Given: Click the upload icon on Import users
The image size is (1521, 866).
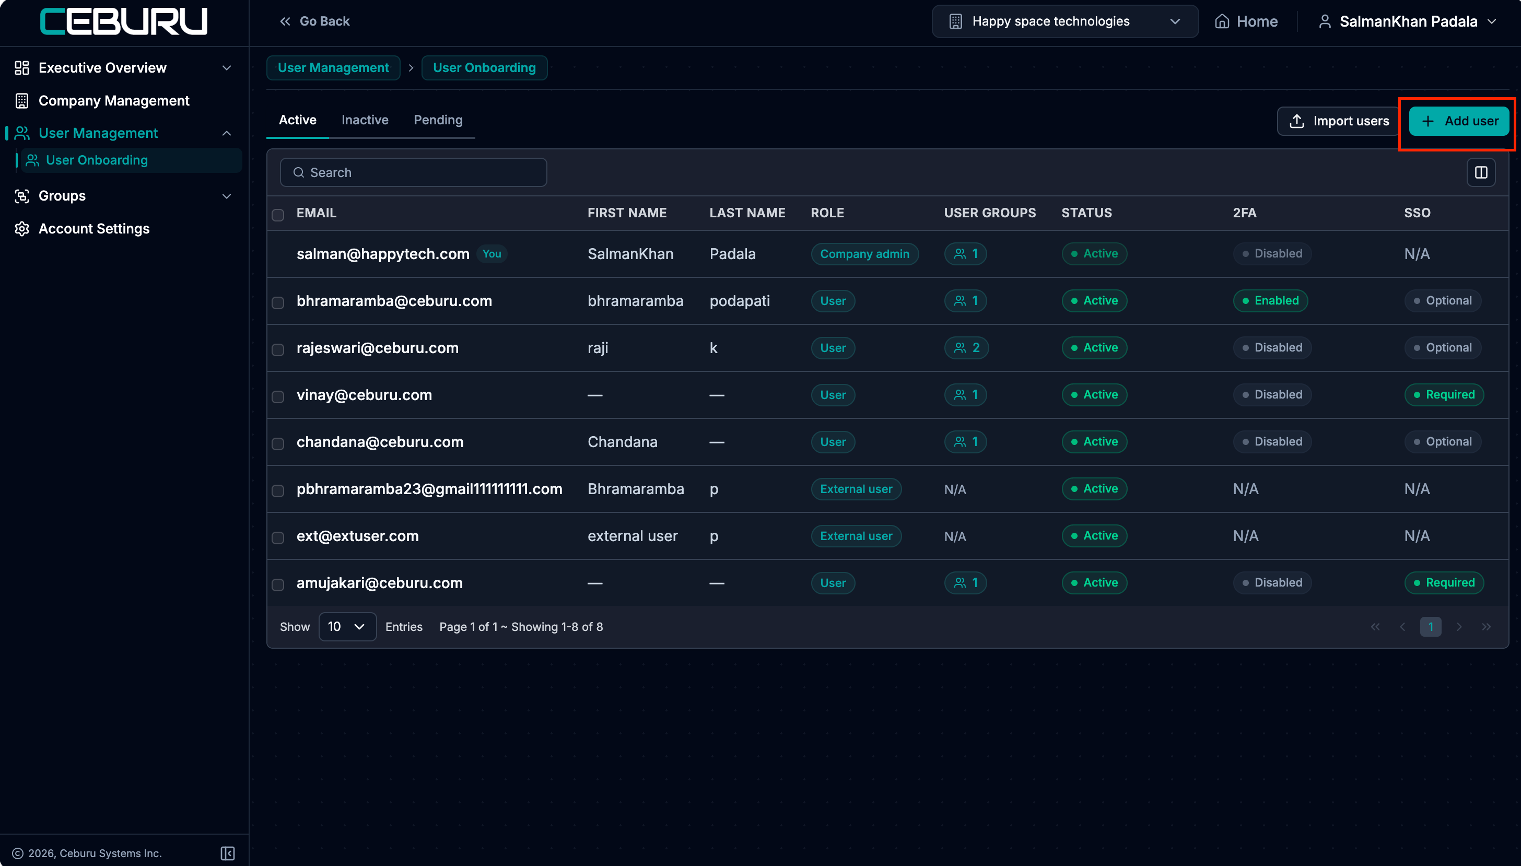Looking at the screenshot, I should click(1297, 121).
